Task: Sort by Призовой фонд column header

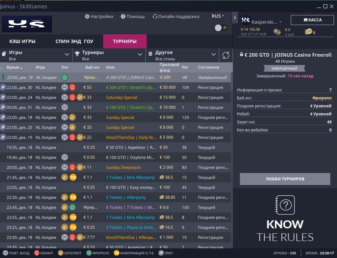Action: pyautogui.click(x=170, y=67)
